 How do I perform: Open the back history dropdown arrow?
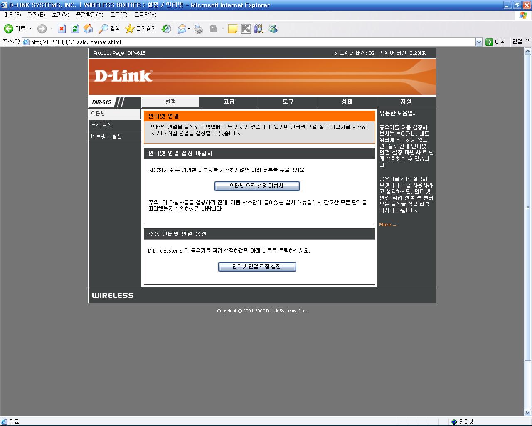pyautogui.click(x=30, y=29)
